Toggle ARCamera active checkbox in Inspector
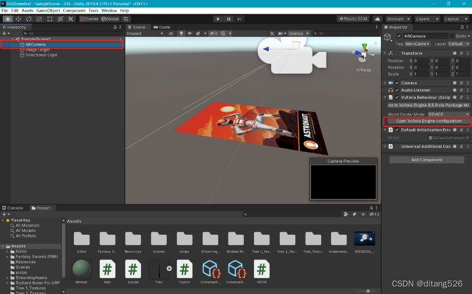Image resolution: width=472 pixels, height=294 pixels. [x=399, y=36]
